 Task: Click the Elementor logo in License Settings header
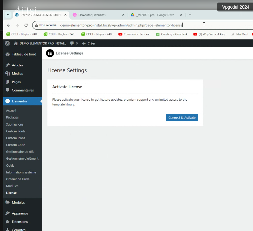coord(50,53)
